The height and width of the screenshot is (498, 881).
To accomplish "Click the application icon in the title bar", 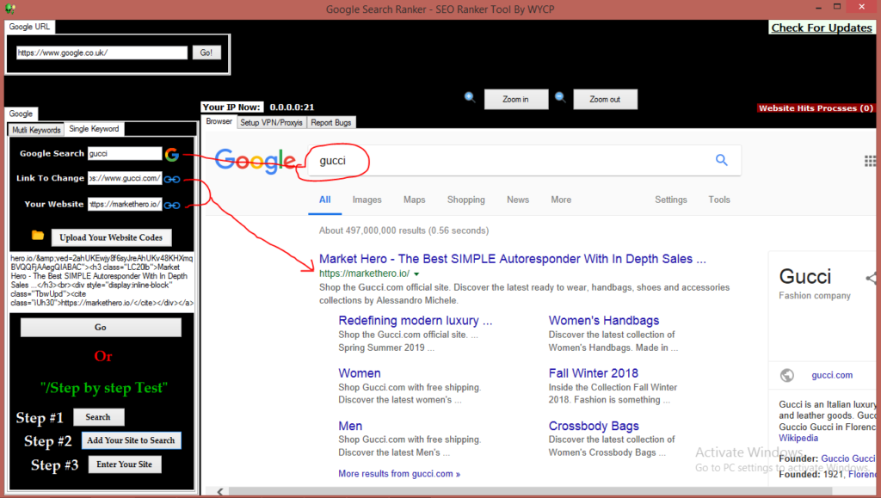I will tap(10, 9).
